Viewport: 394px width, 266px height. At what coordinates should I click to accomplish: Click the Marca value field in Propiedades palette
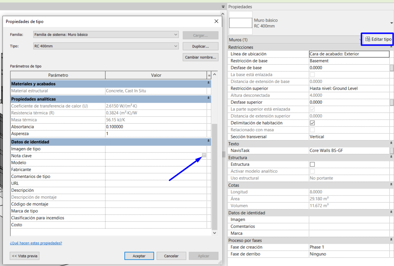click(x=349, y=233)
